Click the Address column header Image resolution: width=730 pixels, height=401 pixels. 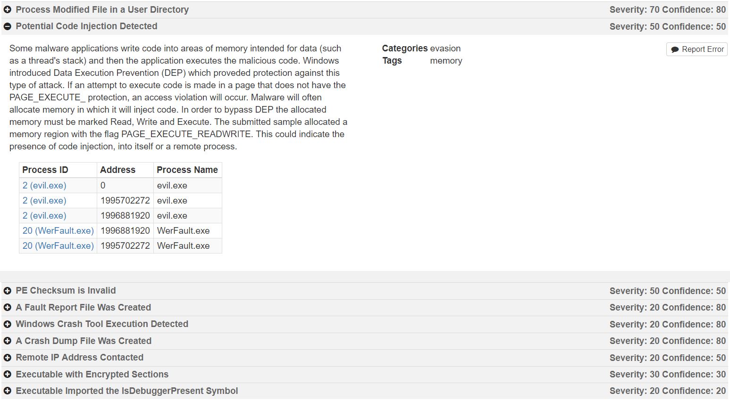tap(117, 170)
